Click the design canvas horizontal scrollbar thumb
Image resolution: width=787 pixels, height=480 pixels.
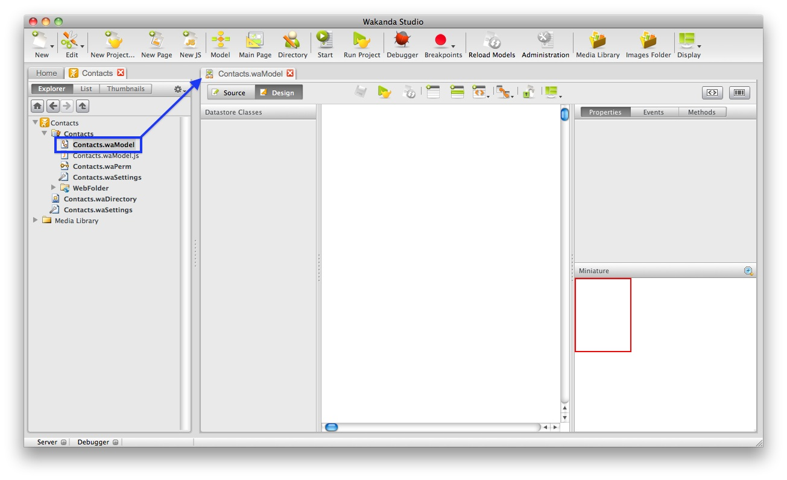[332, 427]
